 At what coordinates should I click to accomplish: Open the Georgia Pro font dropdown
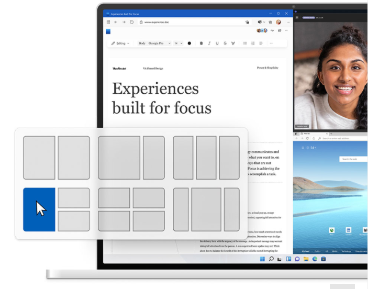click(159, 43)
